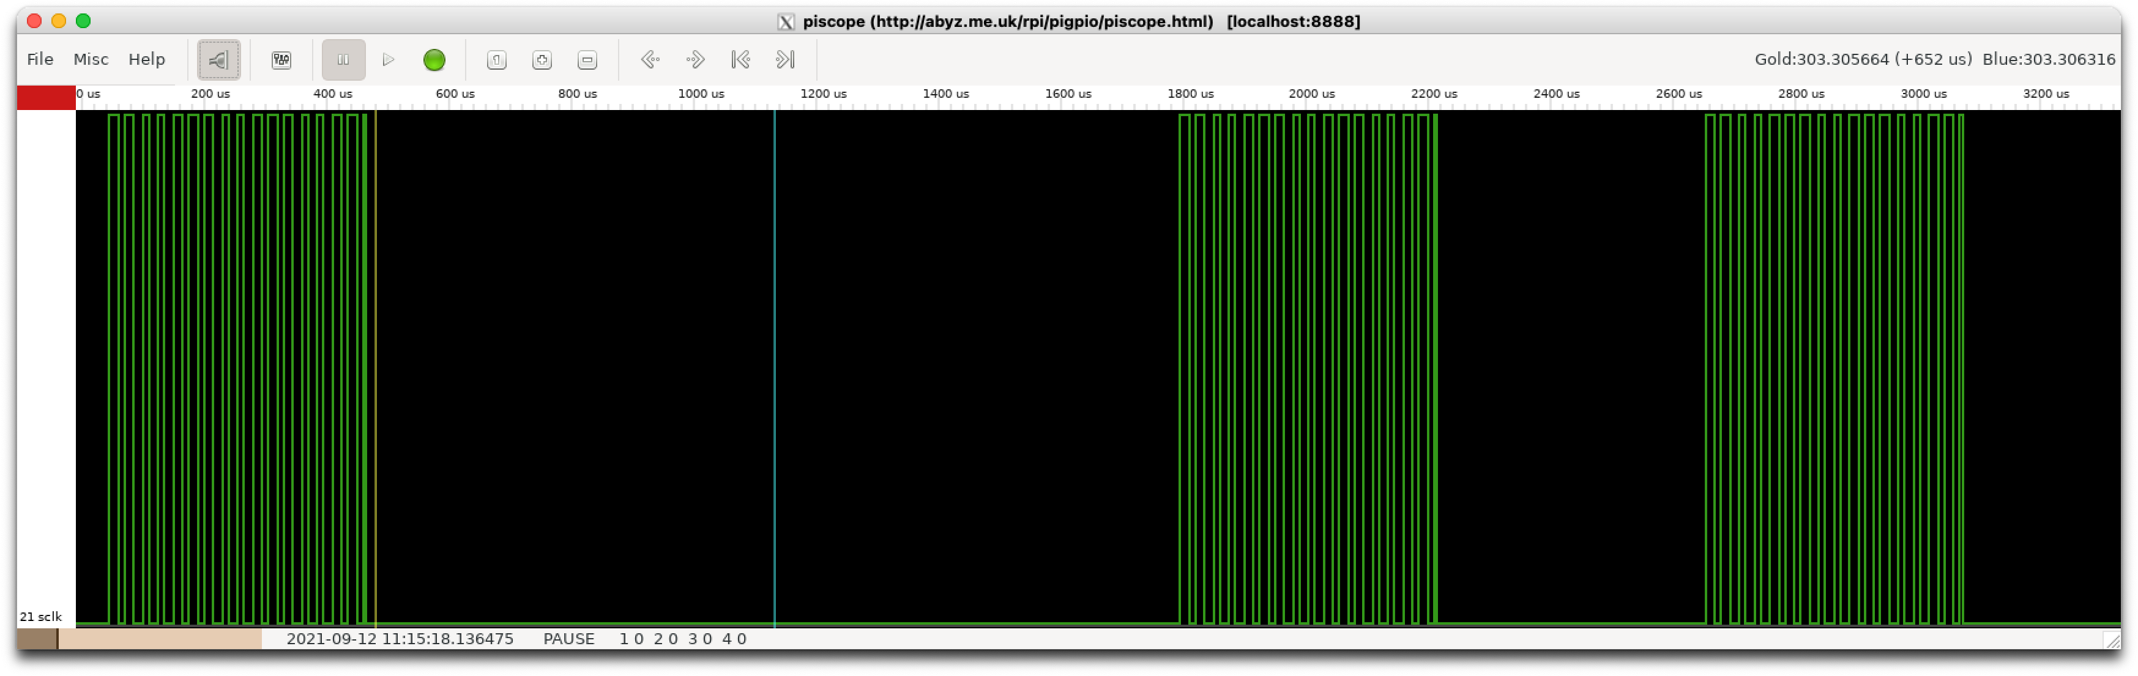Click the Pause capture button
Screen dimensions: 2138x676
tap(343, 60)
